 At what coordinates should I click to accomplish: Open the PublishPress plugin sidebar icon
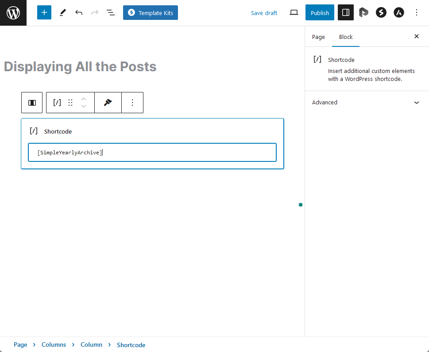[363, 12]
